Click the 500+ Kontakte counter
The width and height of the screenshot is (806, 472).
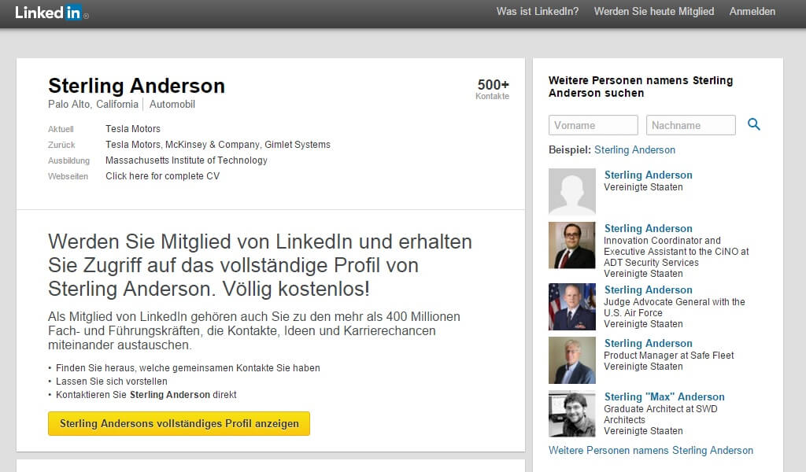[x=493, y=89]
